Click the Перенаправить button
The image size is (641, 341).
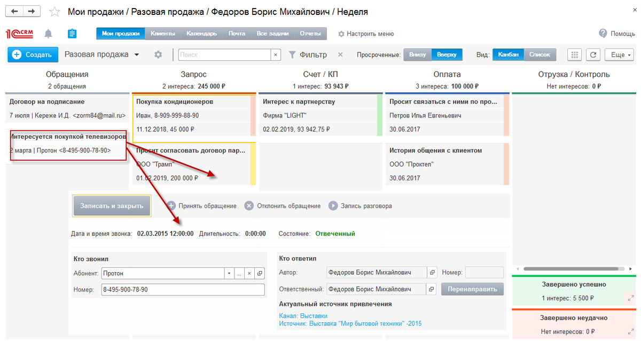coord(472,289)
